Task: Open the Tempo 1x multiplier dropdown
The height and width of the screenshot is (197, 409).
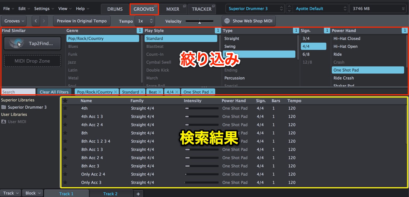Action: click(145, 21)
